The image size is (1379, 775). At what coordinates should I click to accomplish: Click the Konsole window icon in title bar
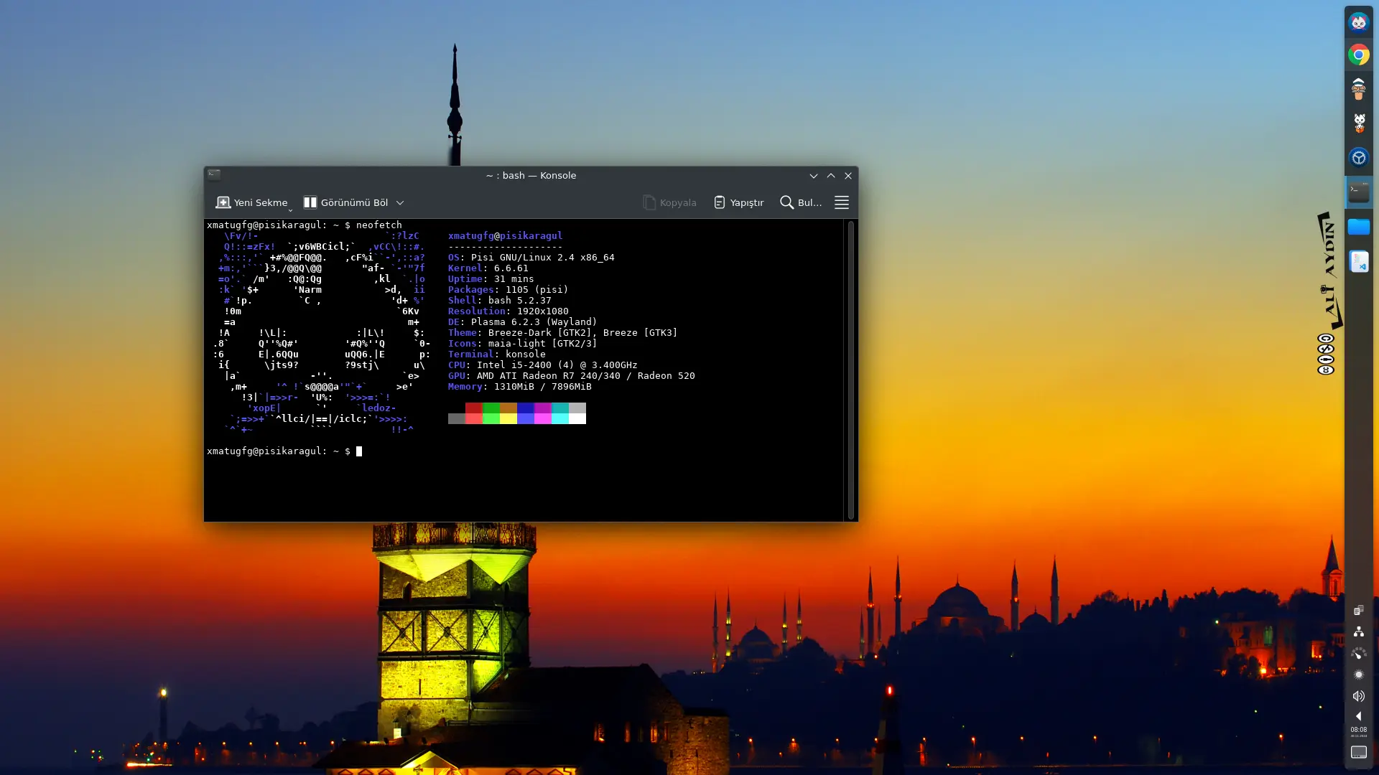214,174
